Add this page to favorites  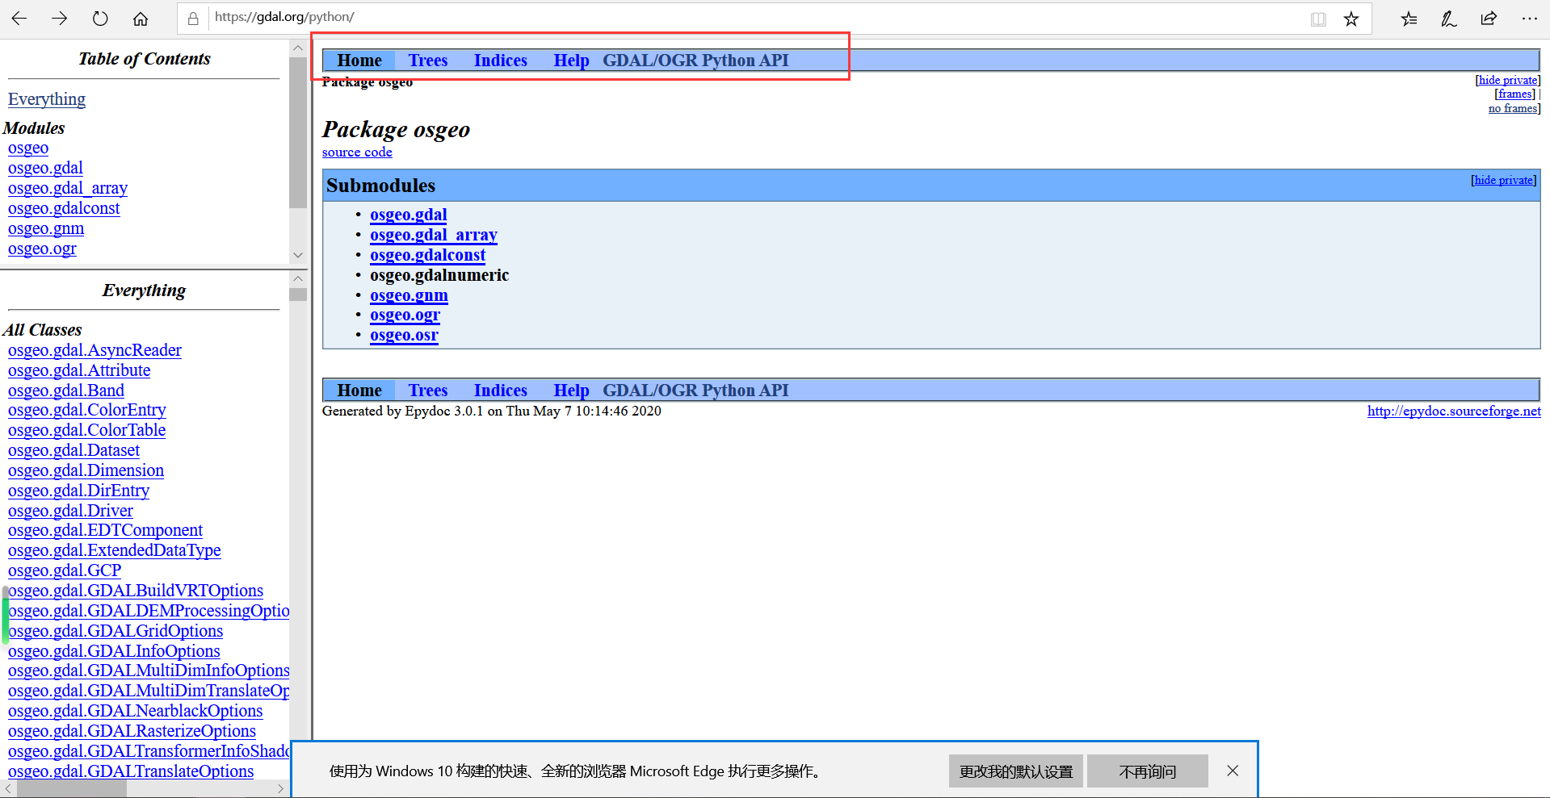pos(1351,18)
